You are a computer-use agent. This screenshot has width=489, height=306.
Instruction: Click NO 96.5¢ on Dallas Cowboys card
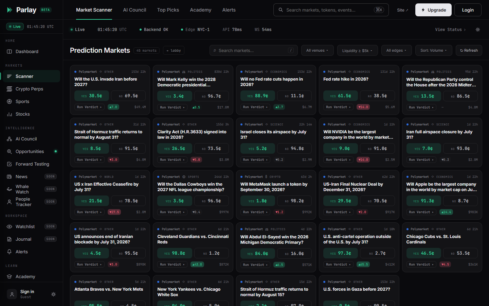(212, 201)
